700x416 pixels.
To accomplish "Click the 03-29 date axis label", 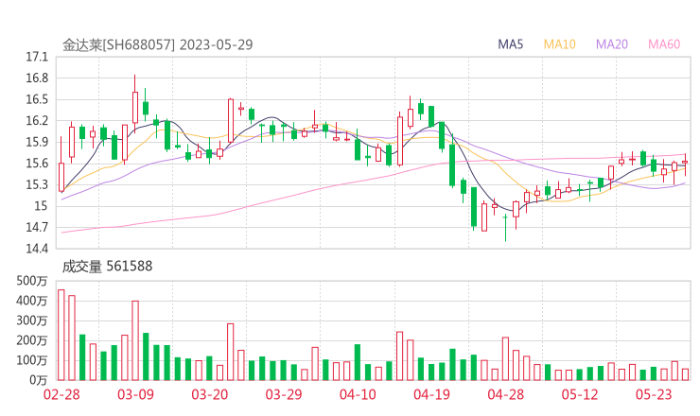I will pyautogui.click(x=284, y=394).
